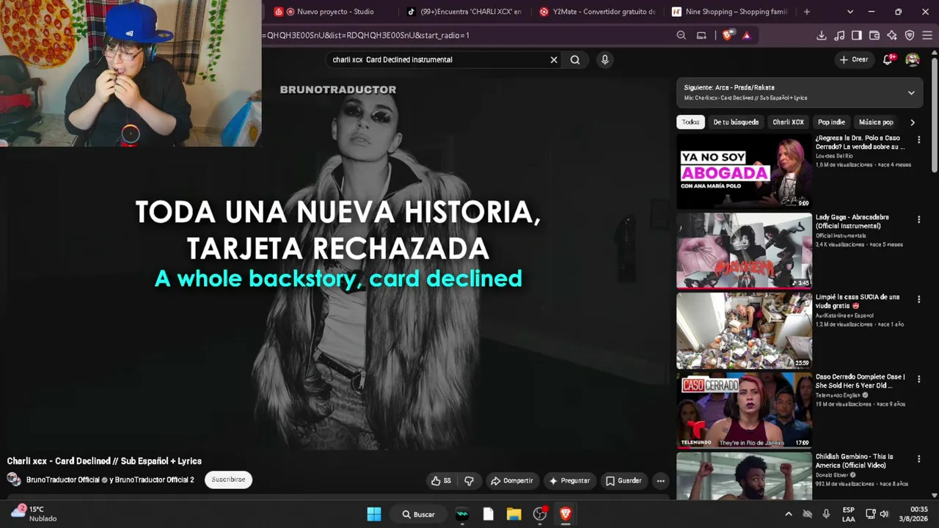Open a new browser tab with plus

pyautogui.click(x=807, y=12)
